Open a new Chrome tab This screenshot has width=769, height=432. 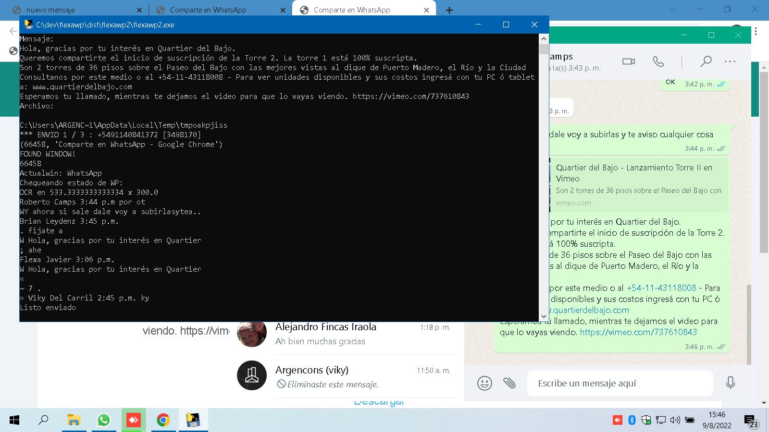449,10
